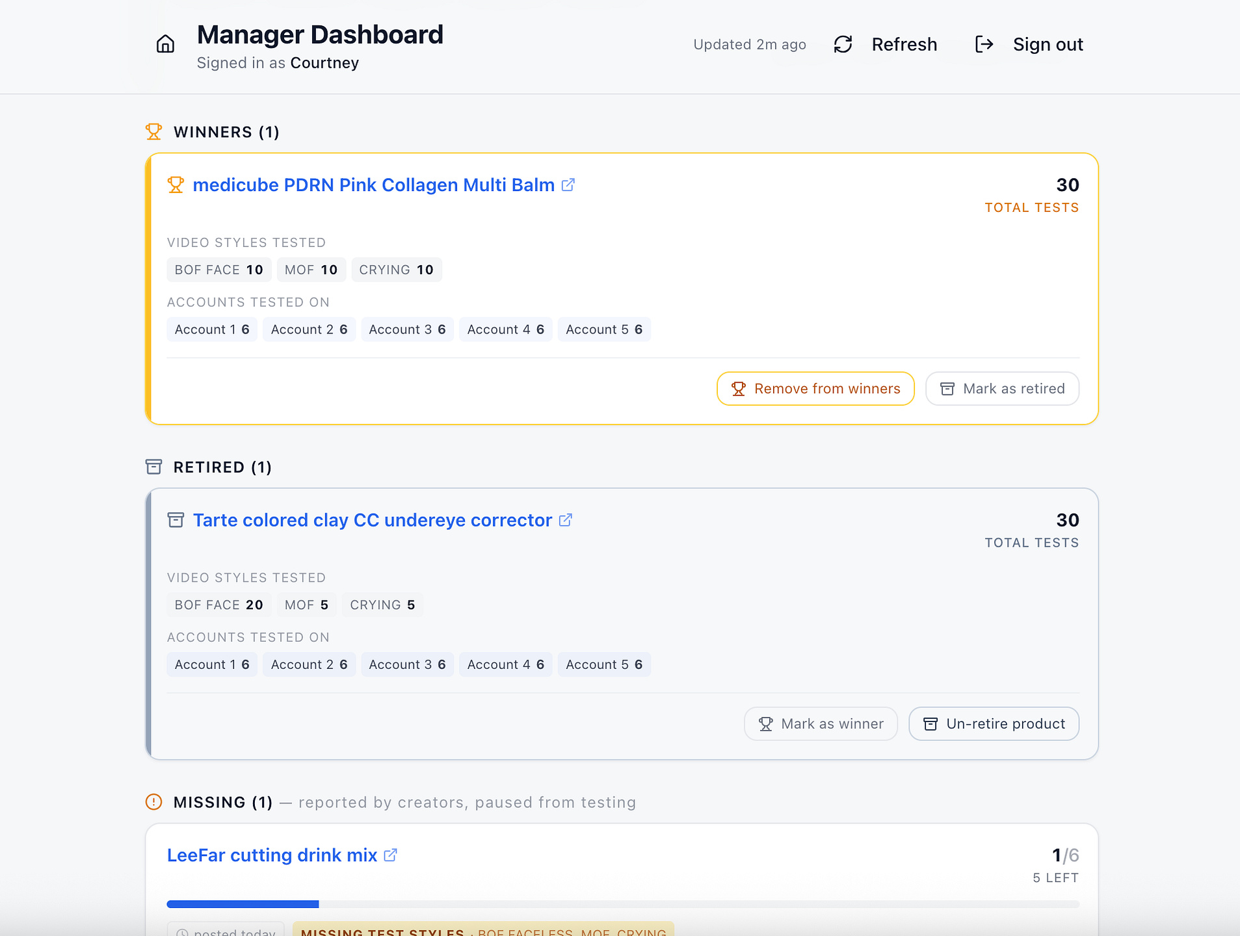Select the 'MOF 5' style chip
This screenshot has height=936, width=1240.
pos(307,605)
